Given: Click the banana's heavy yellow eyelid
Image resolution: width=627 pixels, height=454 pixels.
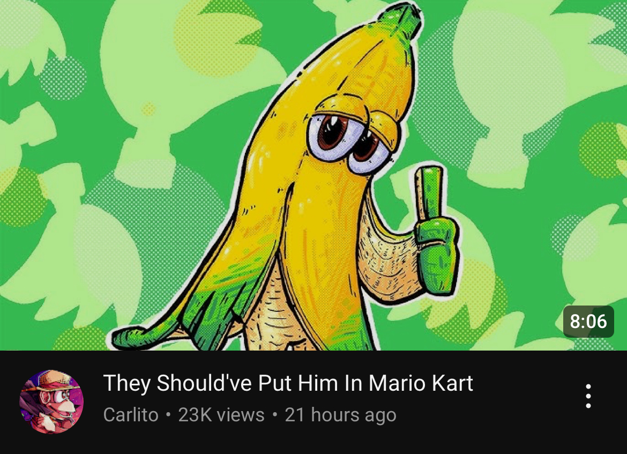Looking at the screenshot, I should coord(340,107).
